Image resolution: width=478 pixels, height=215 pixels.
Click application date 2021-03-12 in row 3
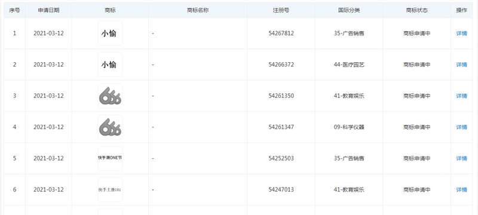tap(48, 96)
